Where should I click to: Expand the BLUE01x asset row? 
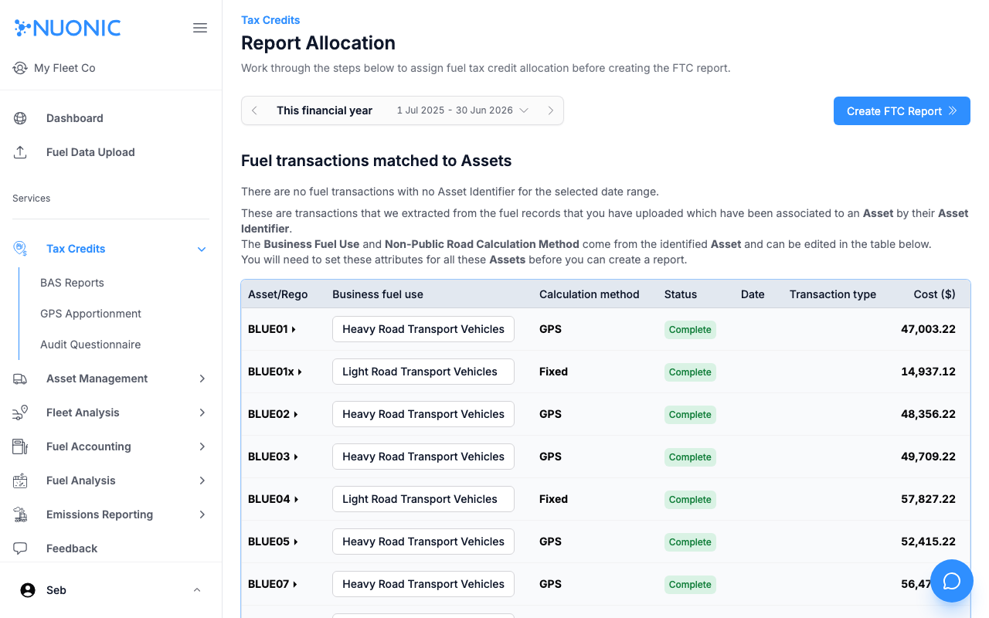pyautogui.click(x=300, y=372)
